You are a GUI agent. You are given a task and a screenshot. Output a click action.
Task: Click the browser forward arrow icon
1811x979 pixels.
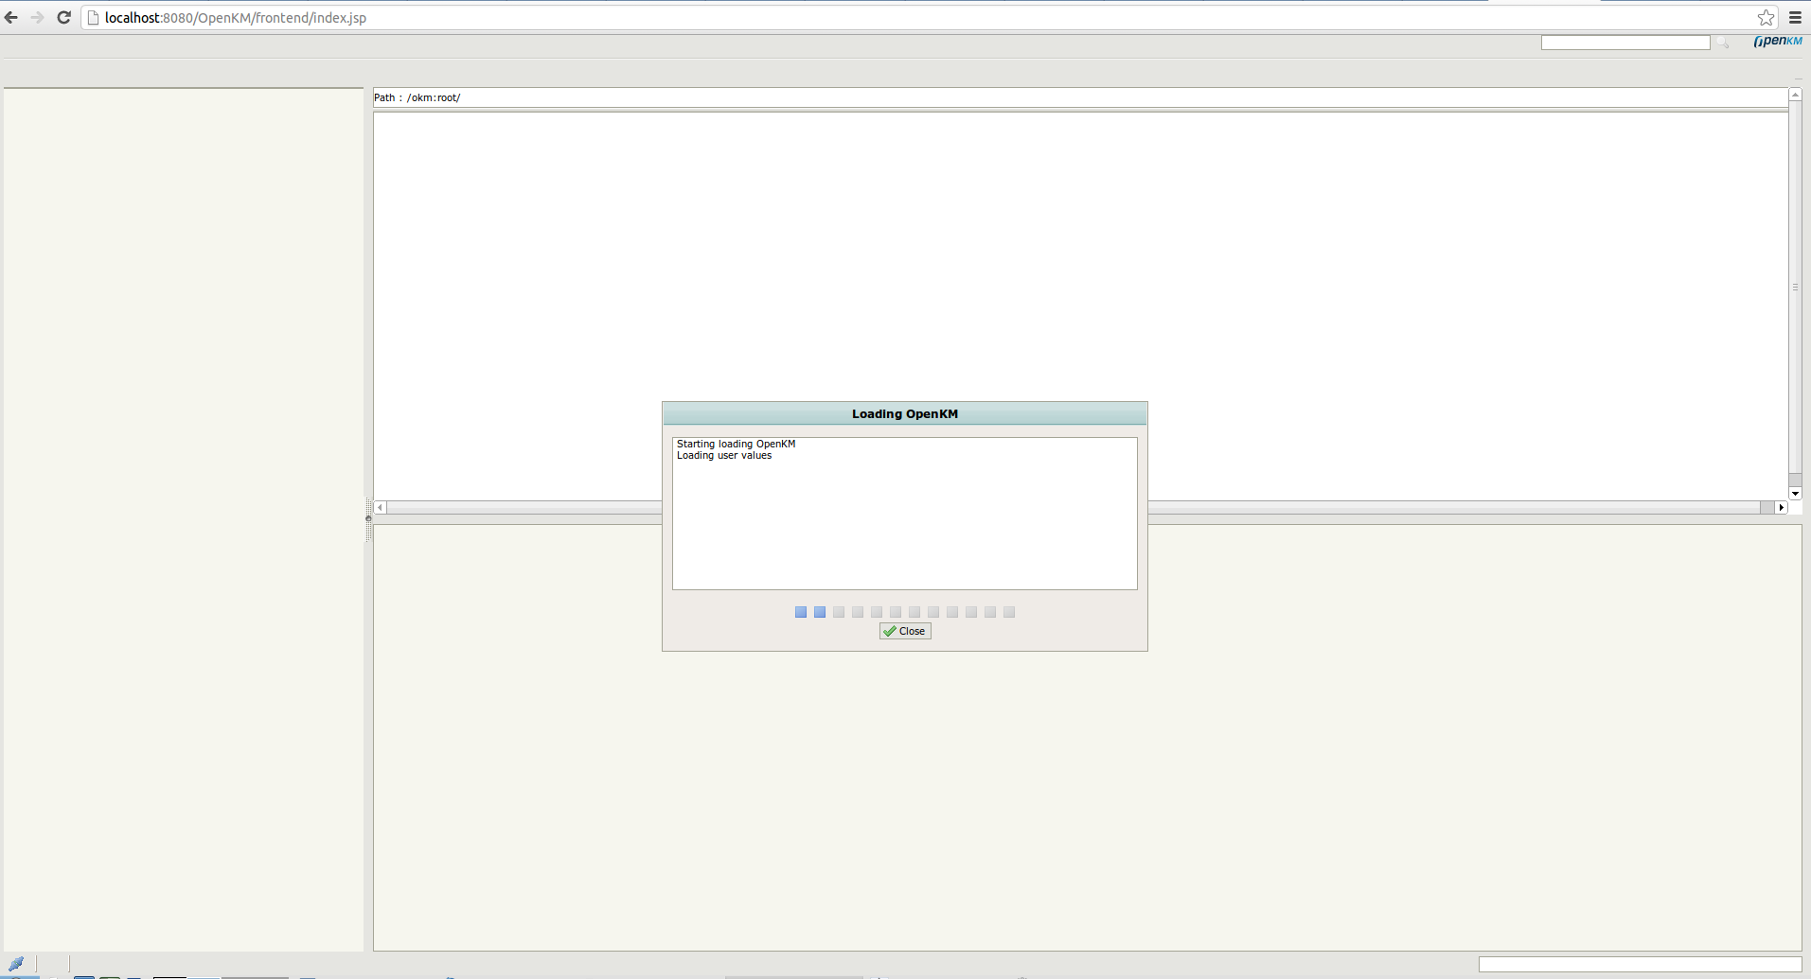(38, 17)
